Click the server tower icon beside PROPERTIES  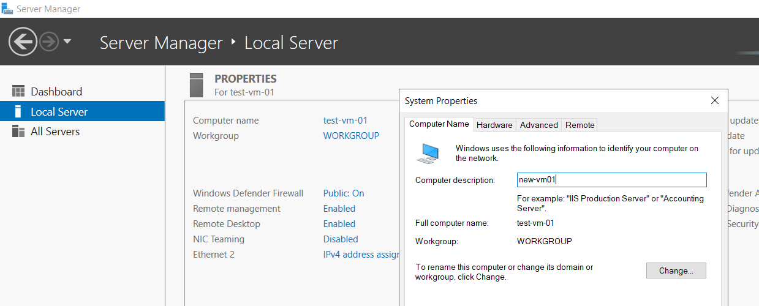coord(196,84)
